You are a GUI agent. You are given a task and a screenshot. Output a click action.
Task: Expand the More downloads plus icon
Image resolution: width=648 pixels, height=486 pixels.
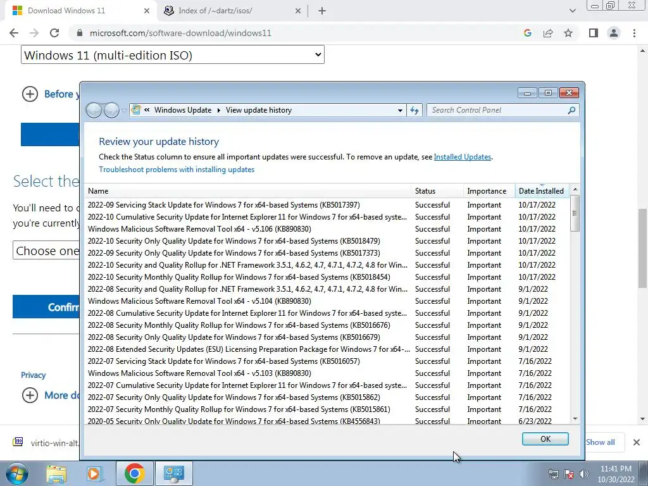pyautogui.click(x=30, y=395)
